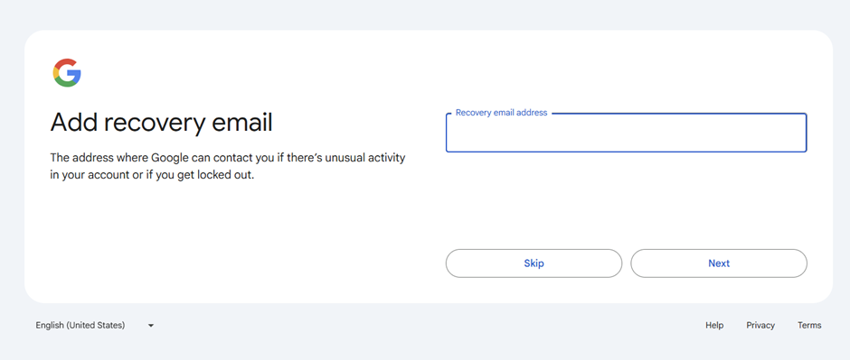850x360 pixels.
Task: Proceed with the Next button
Action: click(719, 263)
